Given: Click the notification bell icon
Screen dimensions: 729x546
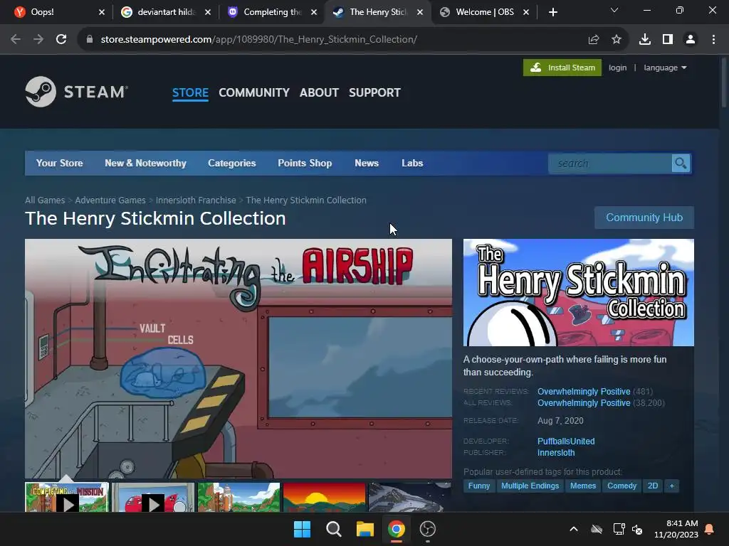Looking at the screenshot, I should coord(710,529).
